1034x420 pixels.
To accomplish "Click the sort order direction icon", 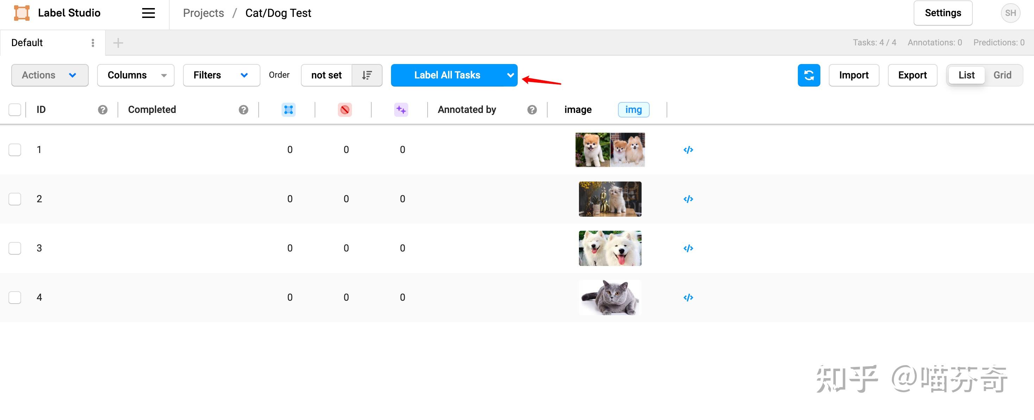I will pyautogui.click(x=366, y=75).
